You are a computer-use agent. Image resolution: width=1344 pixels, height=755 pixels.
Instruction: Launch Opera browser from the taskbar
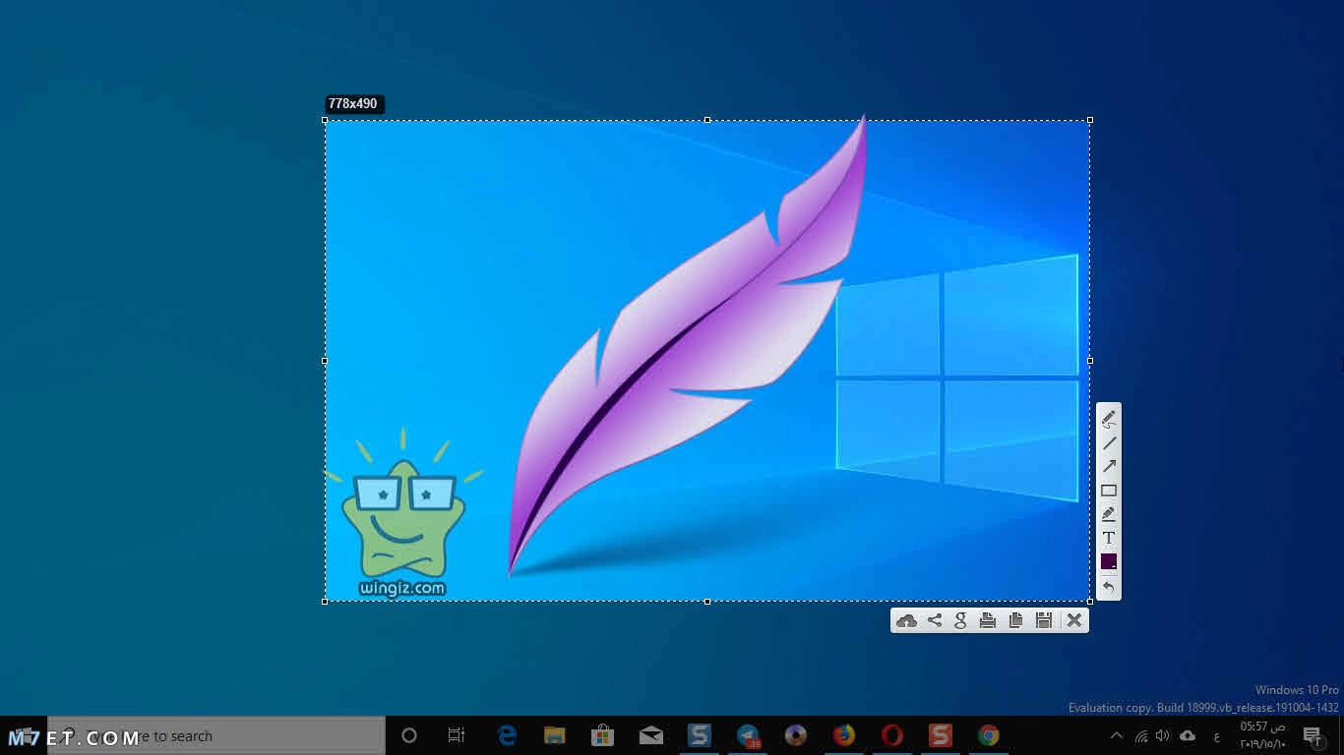pyautogui.click(x=892, y=735)
